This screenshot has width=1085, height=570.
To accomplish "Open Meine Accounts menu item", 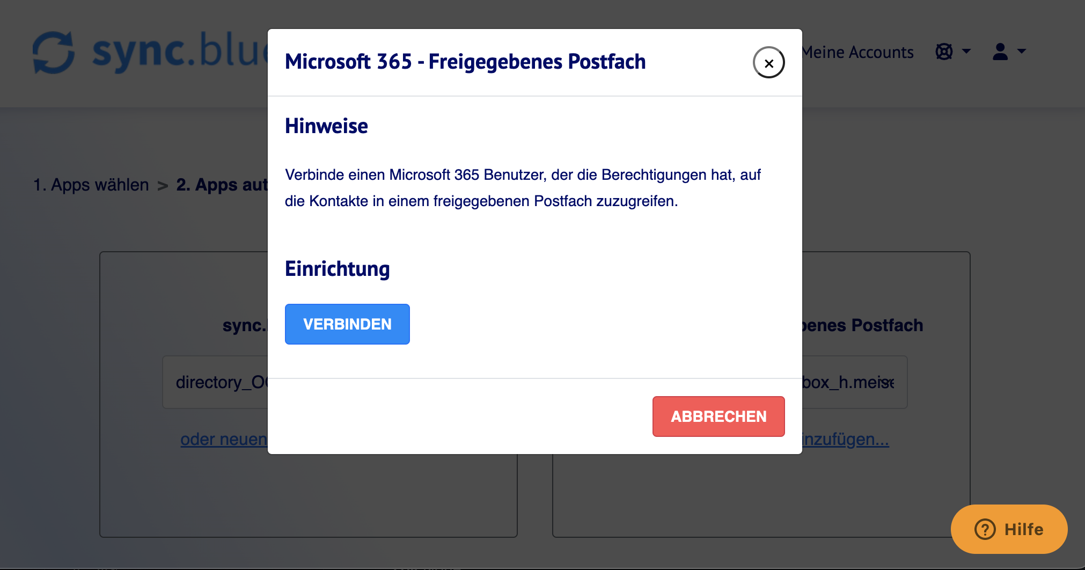I will point(857,52).
